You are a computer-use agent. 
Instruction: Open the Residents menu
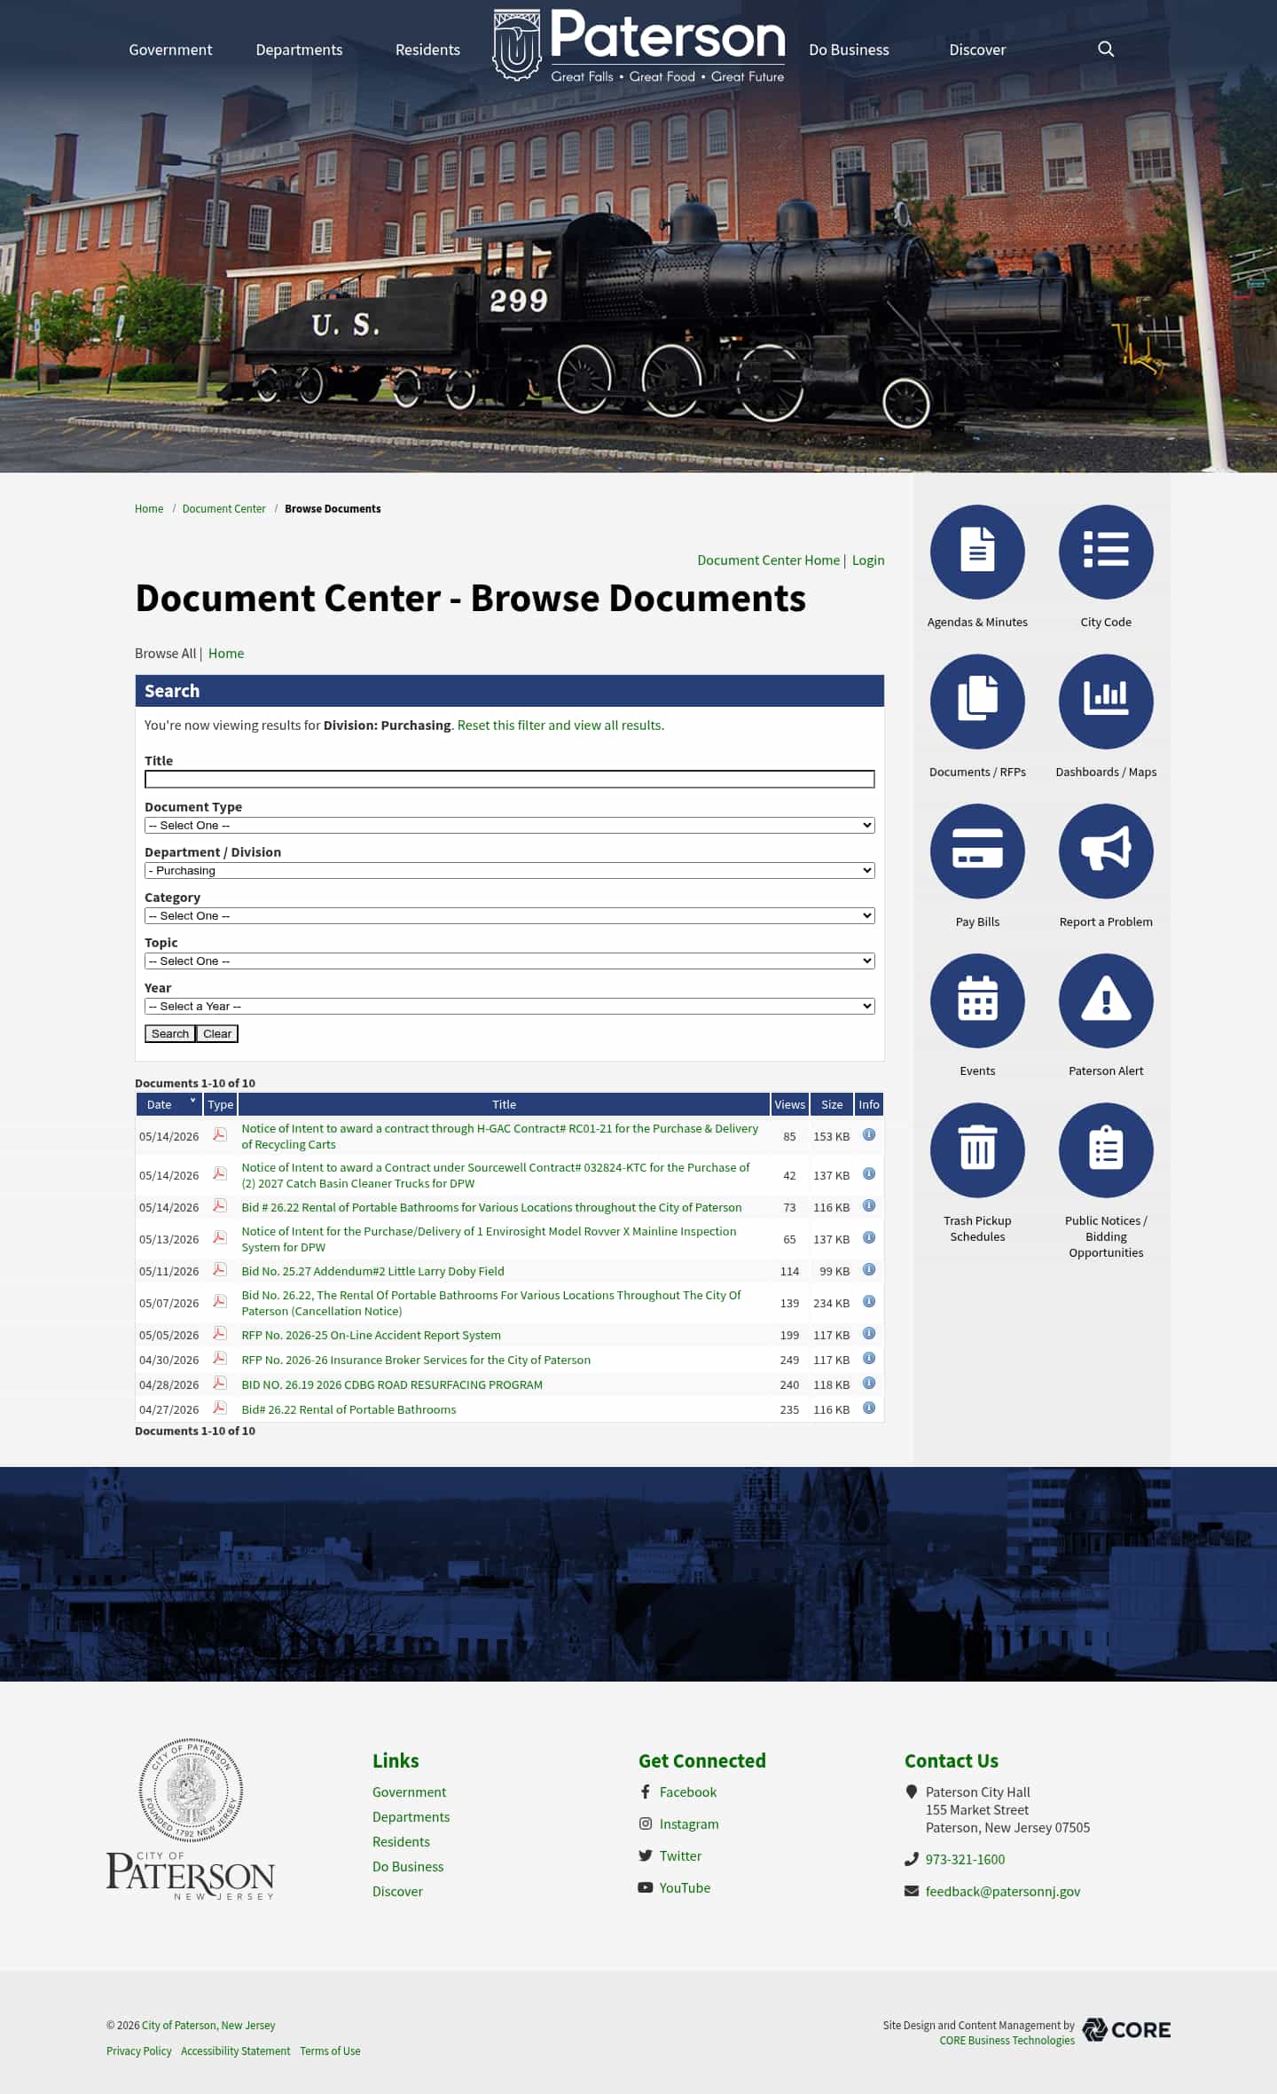(x=427, y=50)
